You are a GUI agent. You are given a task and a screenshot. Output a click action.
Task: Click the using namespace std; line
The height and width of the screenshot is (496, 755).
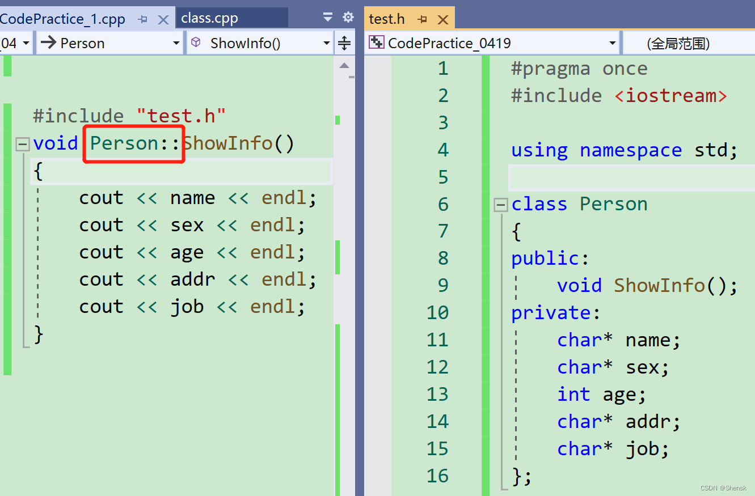click(x=625, y=150)
